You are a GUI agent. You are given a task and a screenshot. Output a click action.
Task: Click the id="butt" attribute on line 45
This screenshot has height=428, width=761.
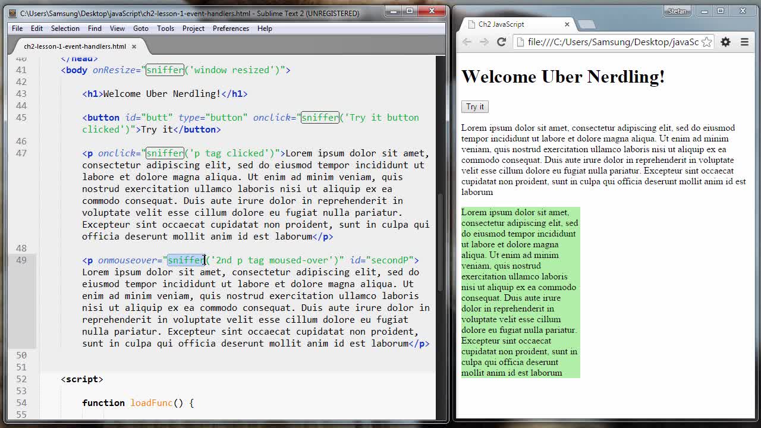click(x=149, y=117)
